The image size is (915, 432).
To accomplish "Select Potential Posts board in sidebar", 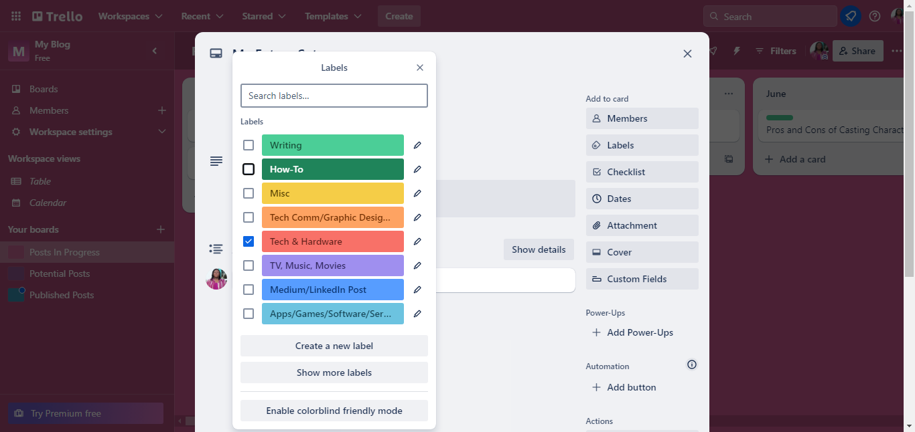I will [60, 274].
